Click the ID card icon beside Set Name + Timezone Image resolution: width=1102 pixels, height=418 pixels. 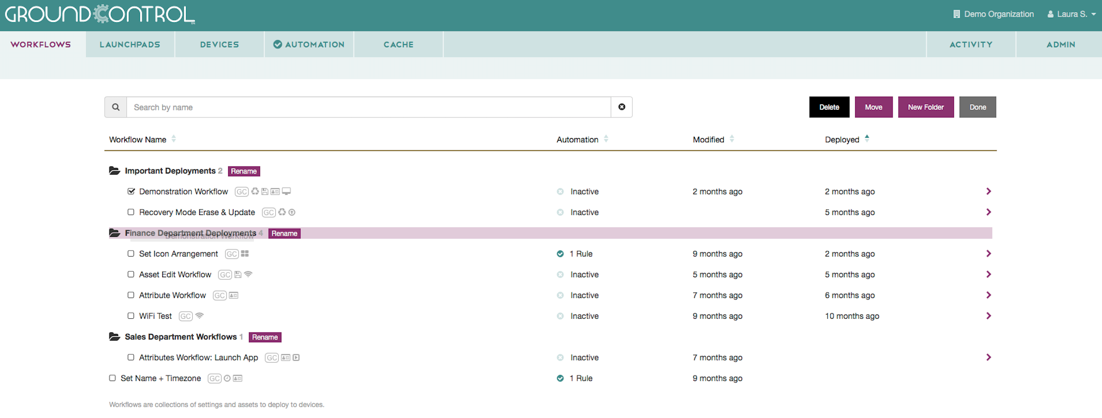(x=238, y=378)
